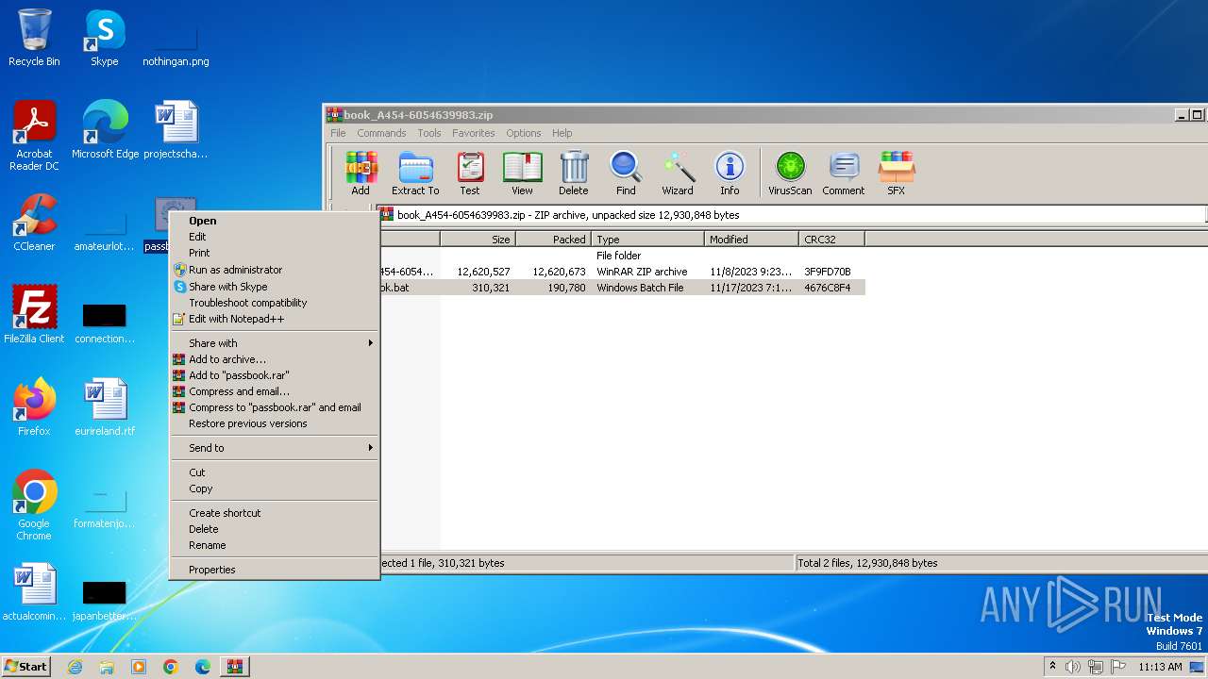Click the SFX toolbar icon

pyautogui.click(x=896, y=174)
